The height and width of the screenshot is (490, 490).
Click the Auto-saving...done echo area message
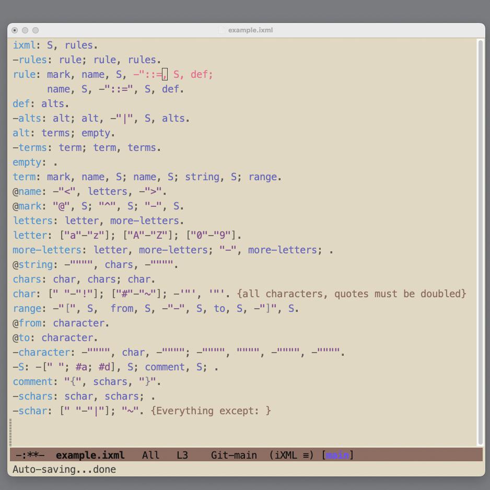point(64,470)
